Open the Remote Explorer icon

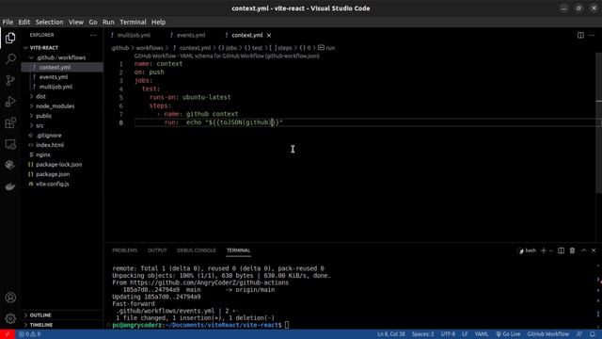click(x=10, y=144)
